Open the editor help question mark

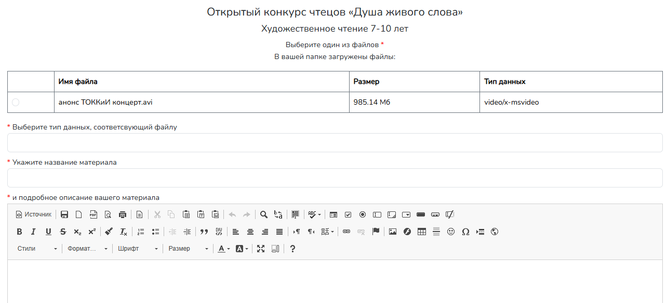[x=292, y=249]
